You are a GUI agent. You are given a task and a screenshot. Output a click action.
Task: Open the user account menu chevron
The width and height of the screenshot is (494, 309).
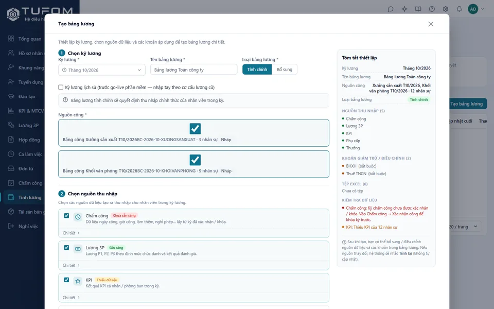pyautogui.click(x=483, y=9)
